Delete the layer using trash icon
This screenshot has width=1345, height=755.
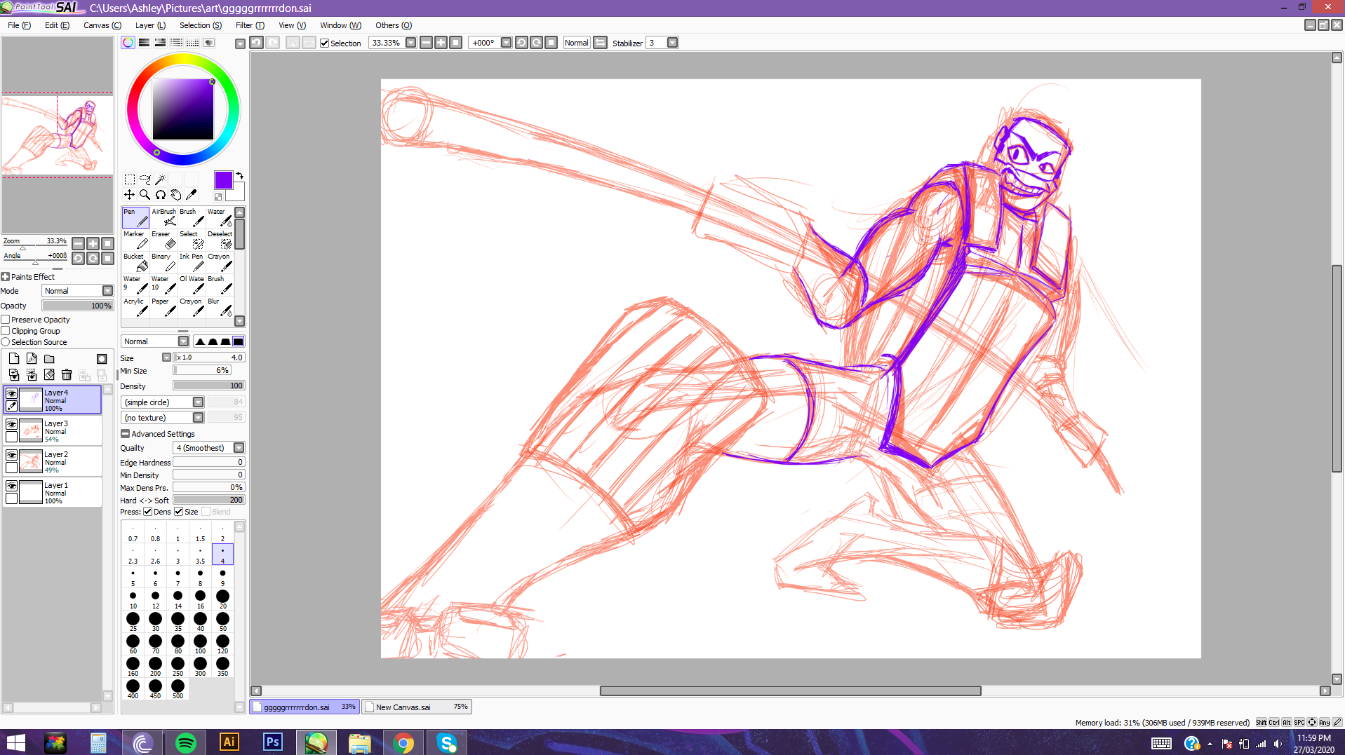67,375
